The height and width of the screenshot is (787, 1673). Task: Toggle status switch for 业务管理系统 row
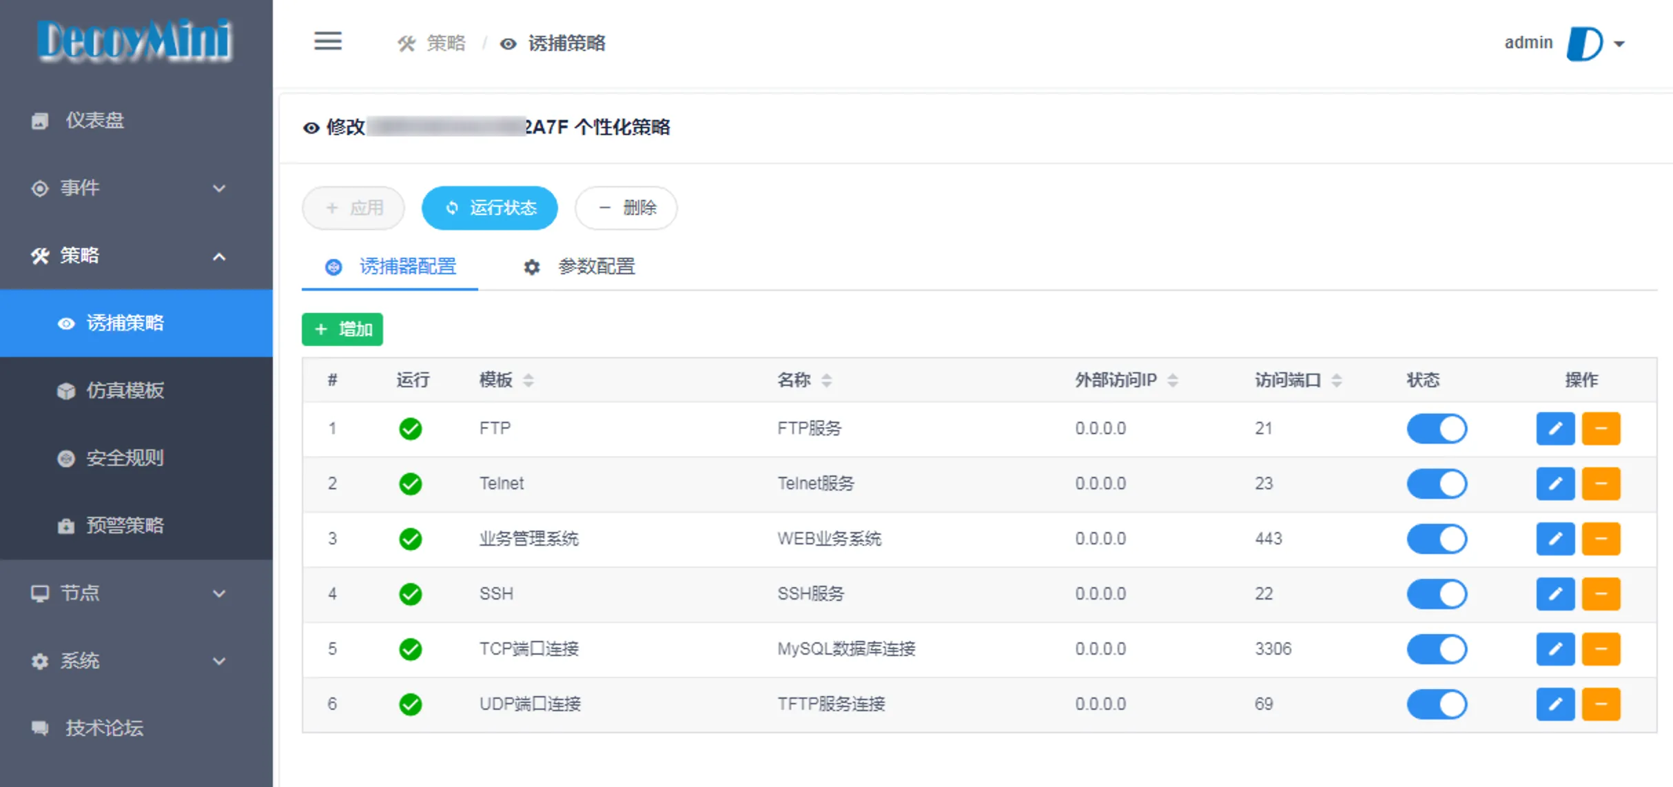(x=1437, y=539)
